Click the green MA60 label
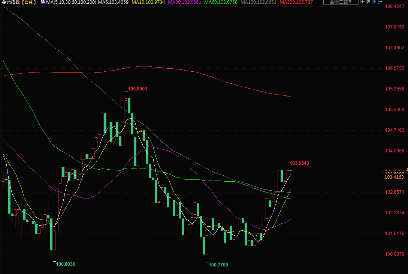 pyautogui.click(x=221, y=2)
